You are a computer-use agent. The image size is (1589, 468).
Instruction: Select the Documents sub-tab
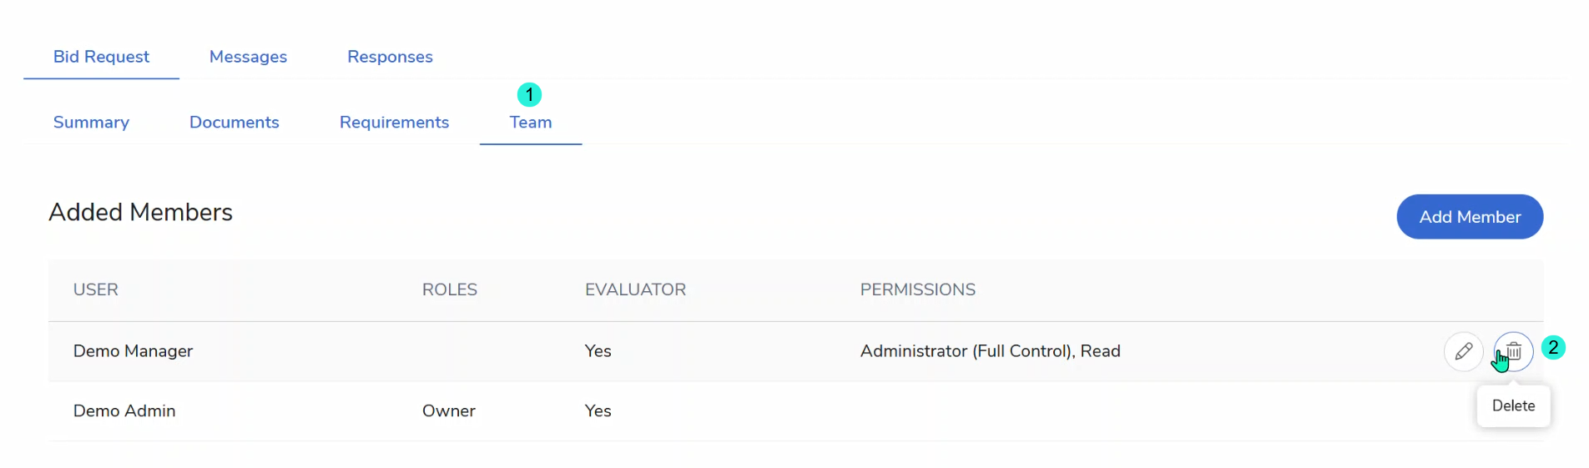pos(234,123)
